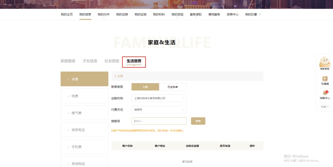Expand the 我的办件 menu
This screenshot has width=333, height=167.
point(104,15)
